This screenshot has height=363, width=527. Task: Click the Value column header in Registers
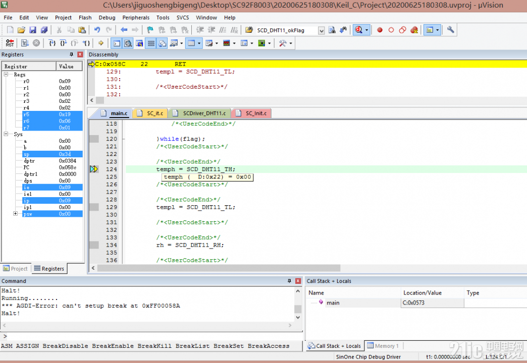(x=69, y=67)
